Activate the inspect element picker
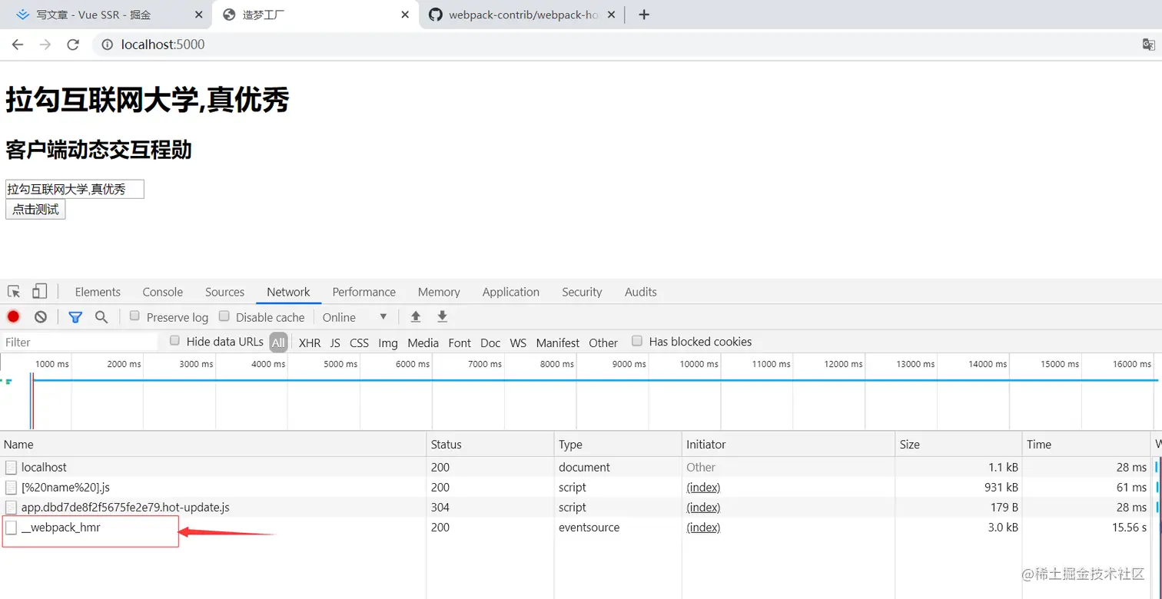This screenshot has width=1162, height=599. 14,292
